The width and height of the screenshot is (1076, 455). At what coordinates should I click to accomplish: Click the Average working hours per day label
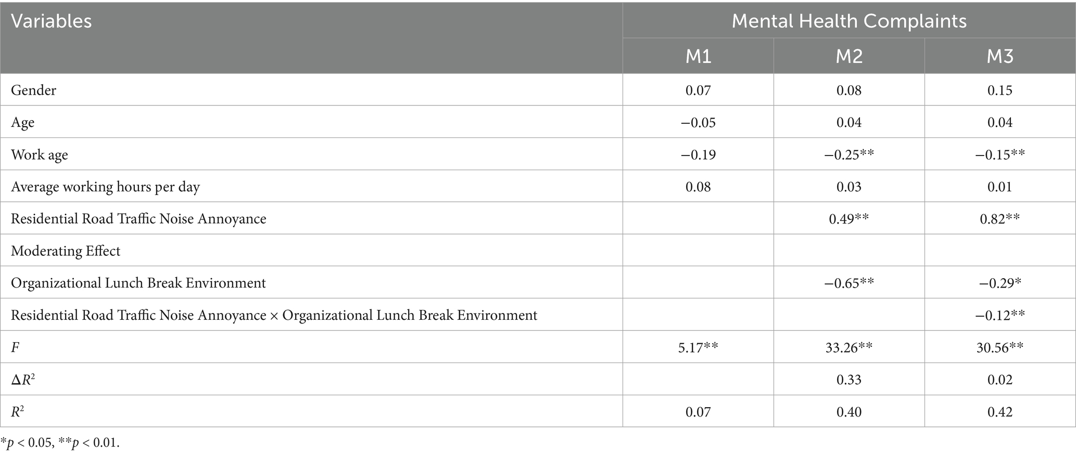click(x=105, y=187)
